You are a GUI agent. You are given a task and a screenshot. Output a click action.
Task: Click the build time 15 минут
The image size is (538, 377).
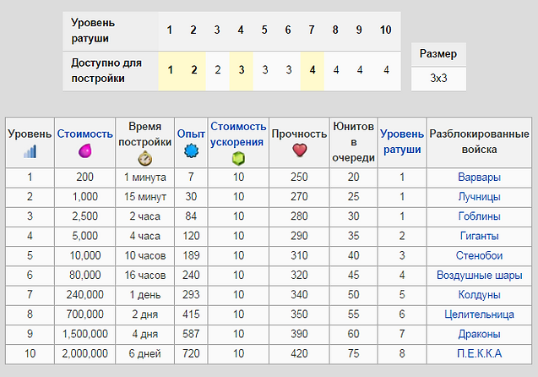click(x=144, y=197)
